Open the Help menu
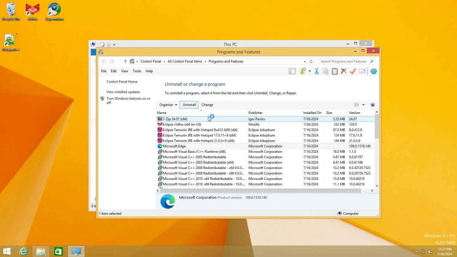 coord(149,71)
